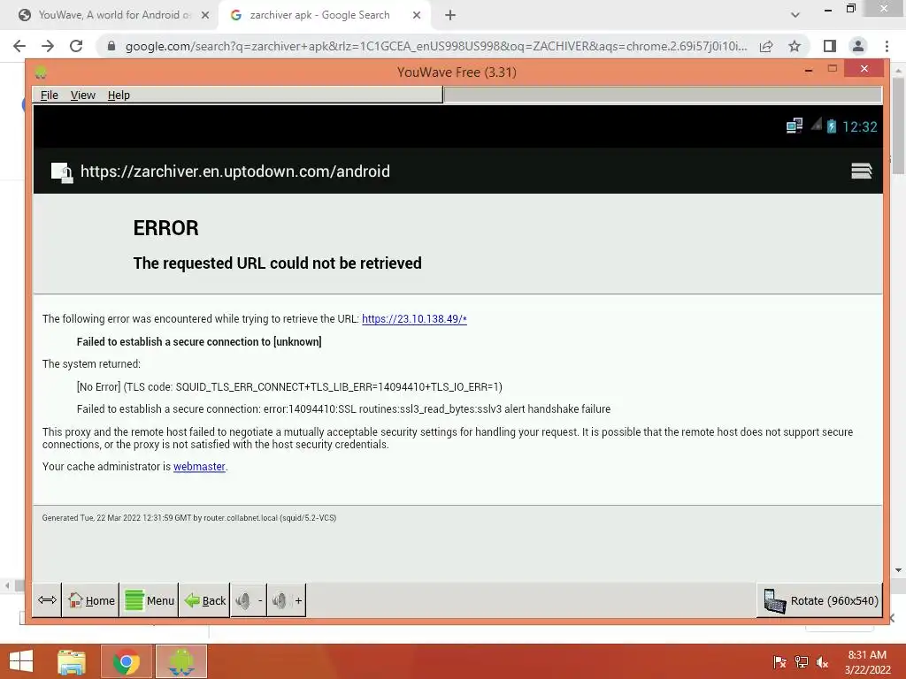
Task: Bookmark this page with the star icon
Action: pyautogui.click(x=795, y=46)
